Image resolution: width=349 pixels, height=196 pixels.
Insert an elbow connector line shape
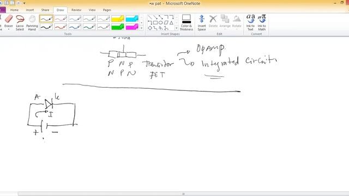click(166, 17)
